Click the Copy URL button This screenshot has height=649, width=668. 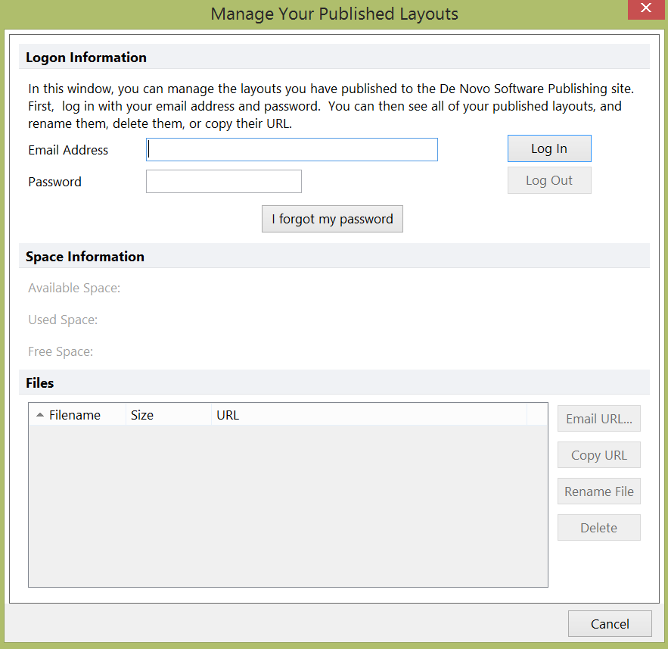(x=598, y=455)
